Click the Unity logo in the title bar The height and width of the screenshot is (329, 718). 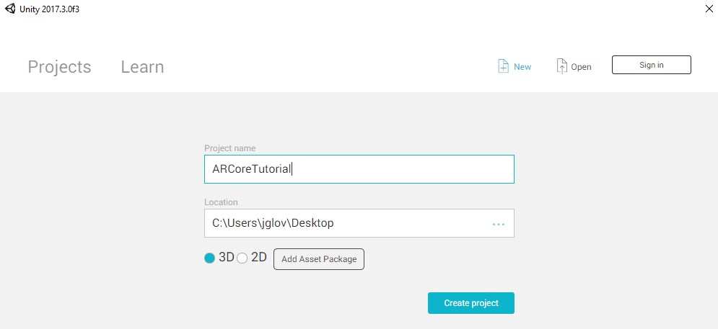9,9
